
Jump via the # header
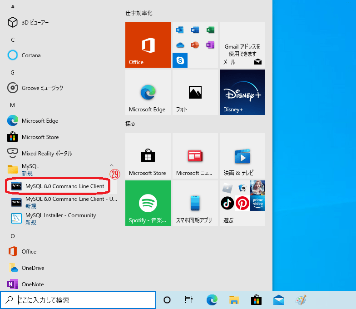click(x=13, y=7)
